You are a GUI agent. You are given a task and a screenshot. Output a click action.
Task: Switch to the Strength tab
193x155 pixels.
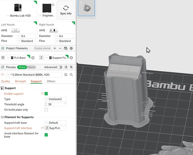20,81
